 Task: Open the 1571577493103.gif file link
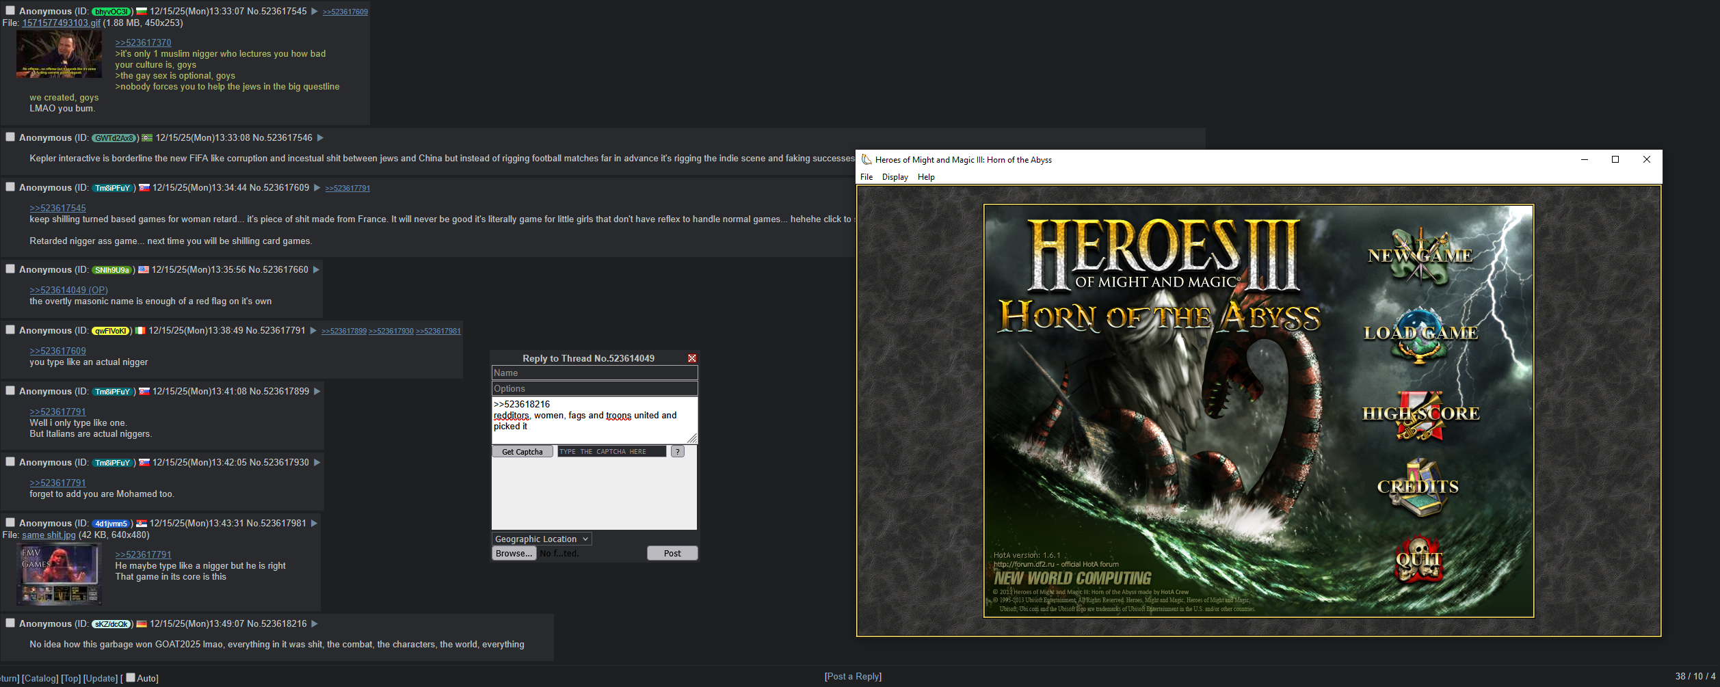(61, 23)
